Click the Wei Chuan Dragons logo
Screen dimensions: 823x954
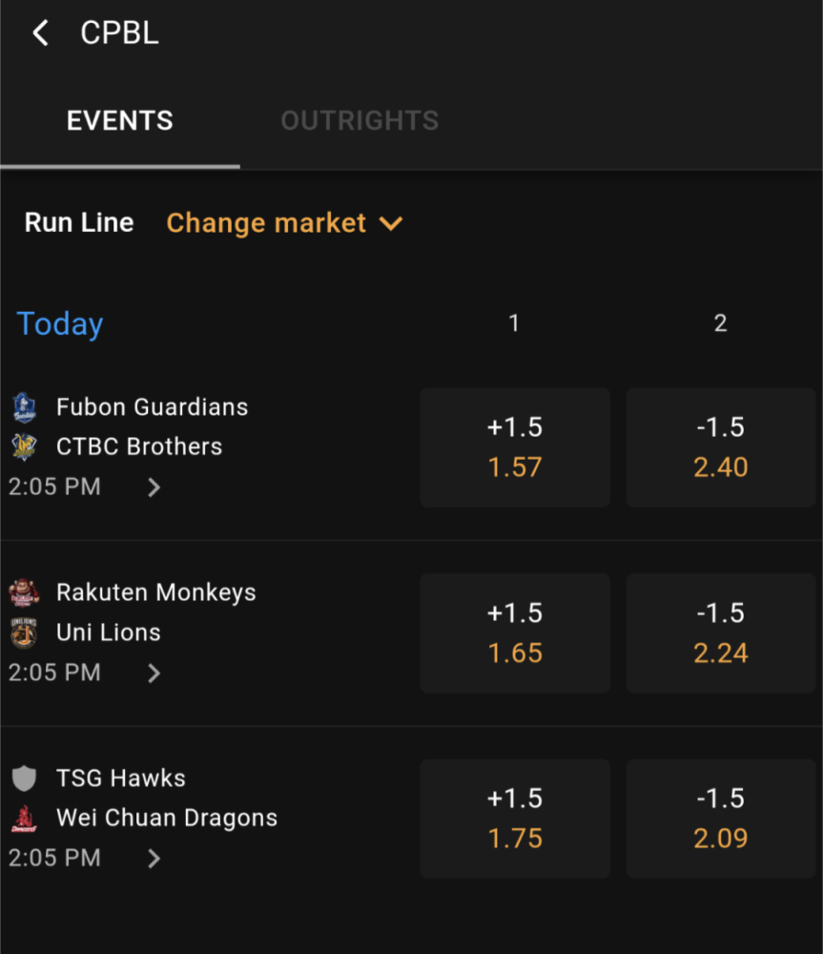pyautogui.click(x=25, y=819)
